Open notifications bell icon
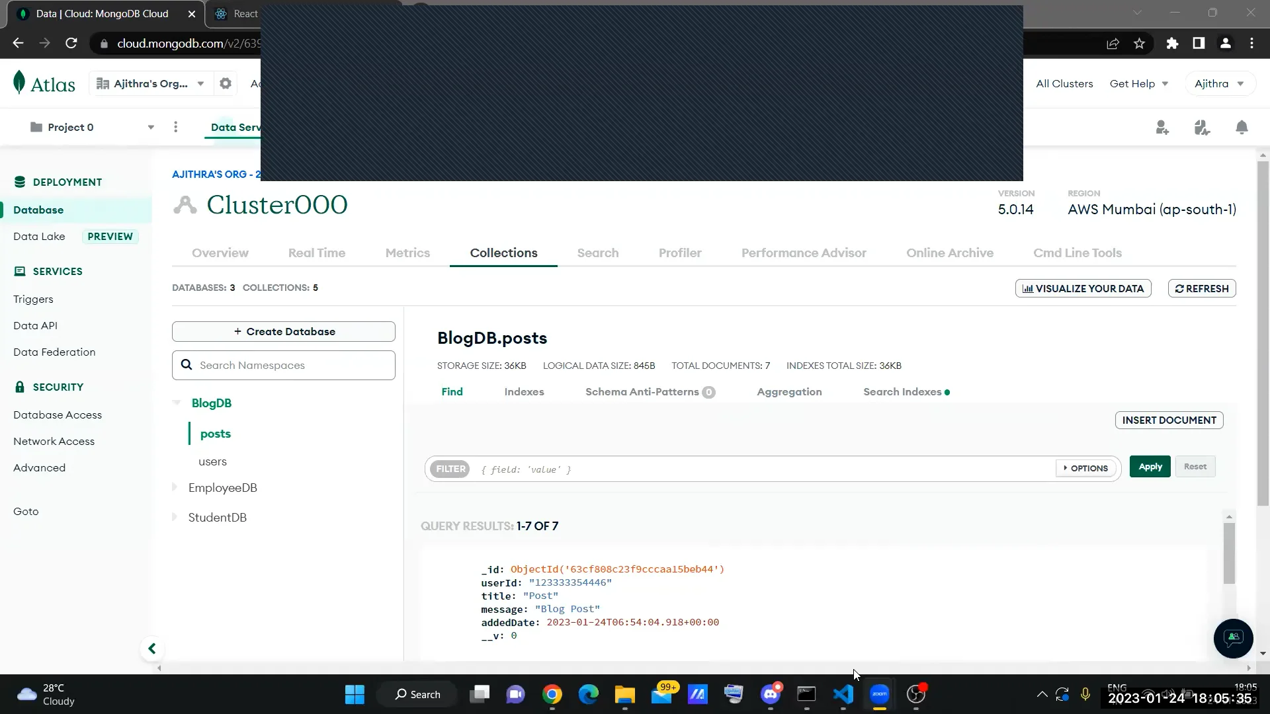1270x714 pixels. [1242, 128]
